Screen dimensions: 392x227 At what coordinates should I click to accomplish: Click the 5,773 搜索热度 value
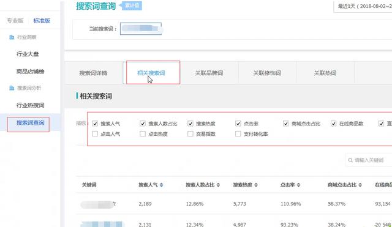(x=239, y=204)
